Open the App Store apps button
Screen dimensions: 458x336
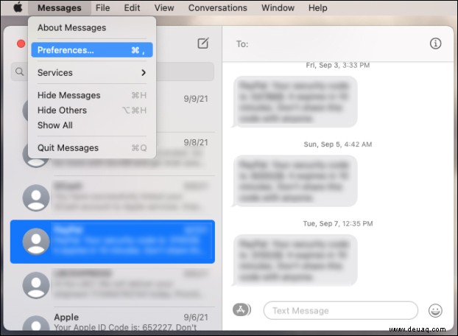pyautogui.click(x=242, y=309)
